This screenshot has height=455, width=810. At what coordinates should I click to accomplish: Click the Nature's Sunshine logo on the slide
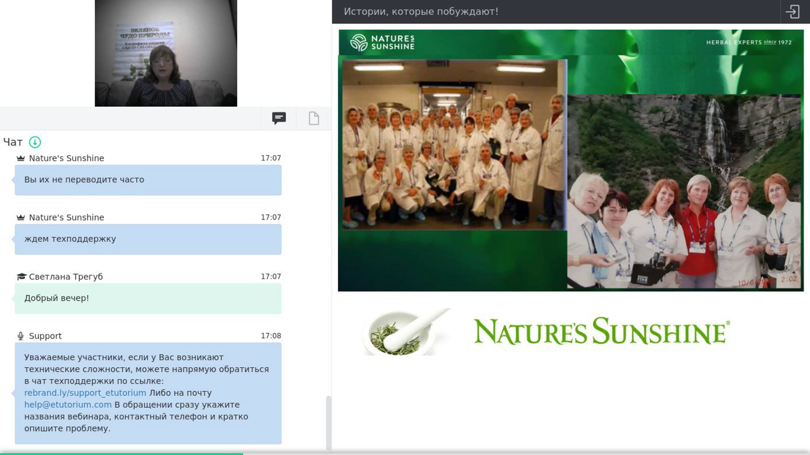[382, 43]
